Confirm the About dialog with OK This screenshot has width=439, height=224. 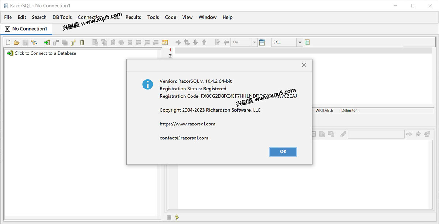283,151
